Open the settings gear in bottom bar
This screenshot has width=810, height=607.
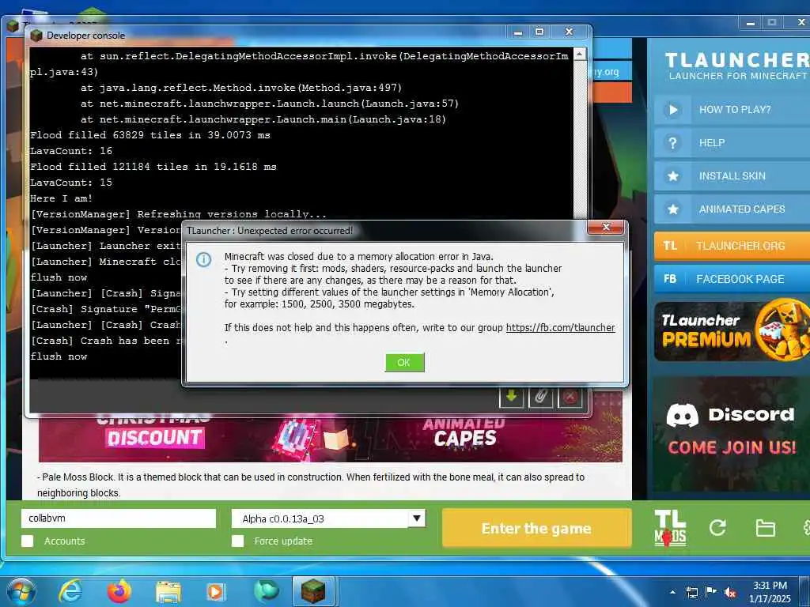coord(806,527)
